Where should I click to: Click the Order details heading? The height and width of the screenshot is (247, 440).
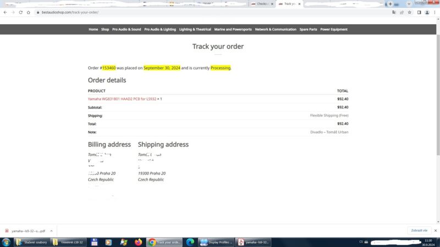point(107,80)
